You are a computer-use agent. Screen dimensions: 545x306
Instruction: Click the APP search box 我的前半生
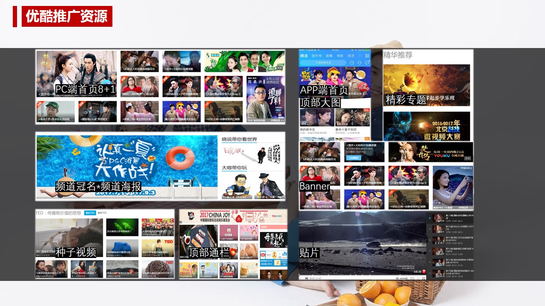[323, 63]
